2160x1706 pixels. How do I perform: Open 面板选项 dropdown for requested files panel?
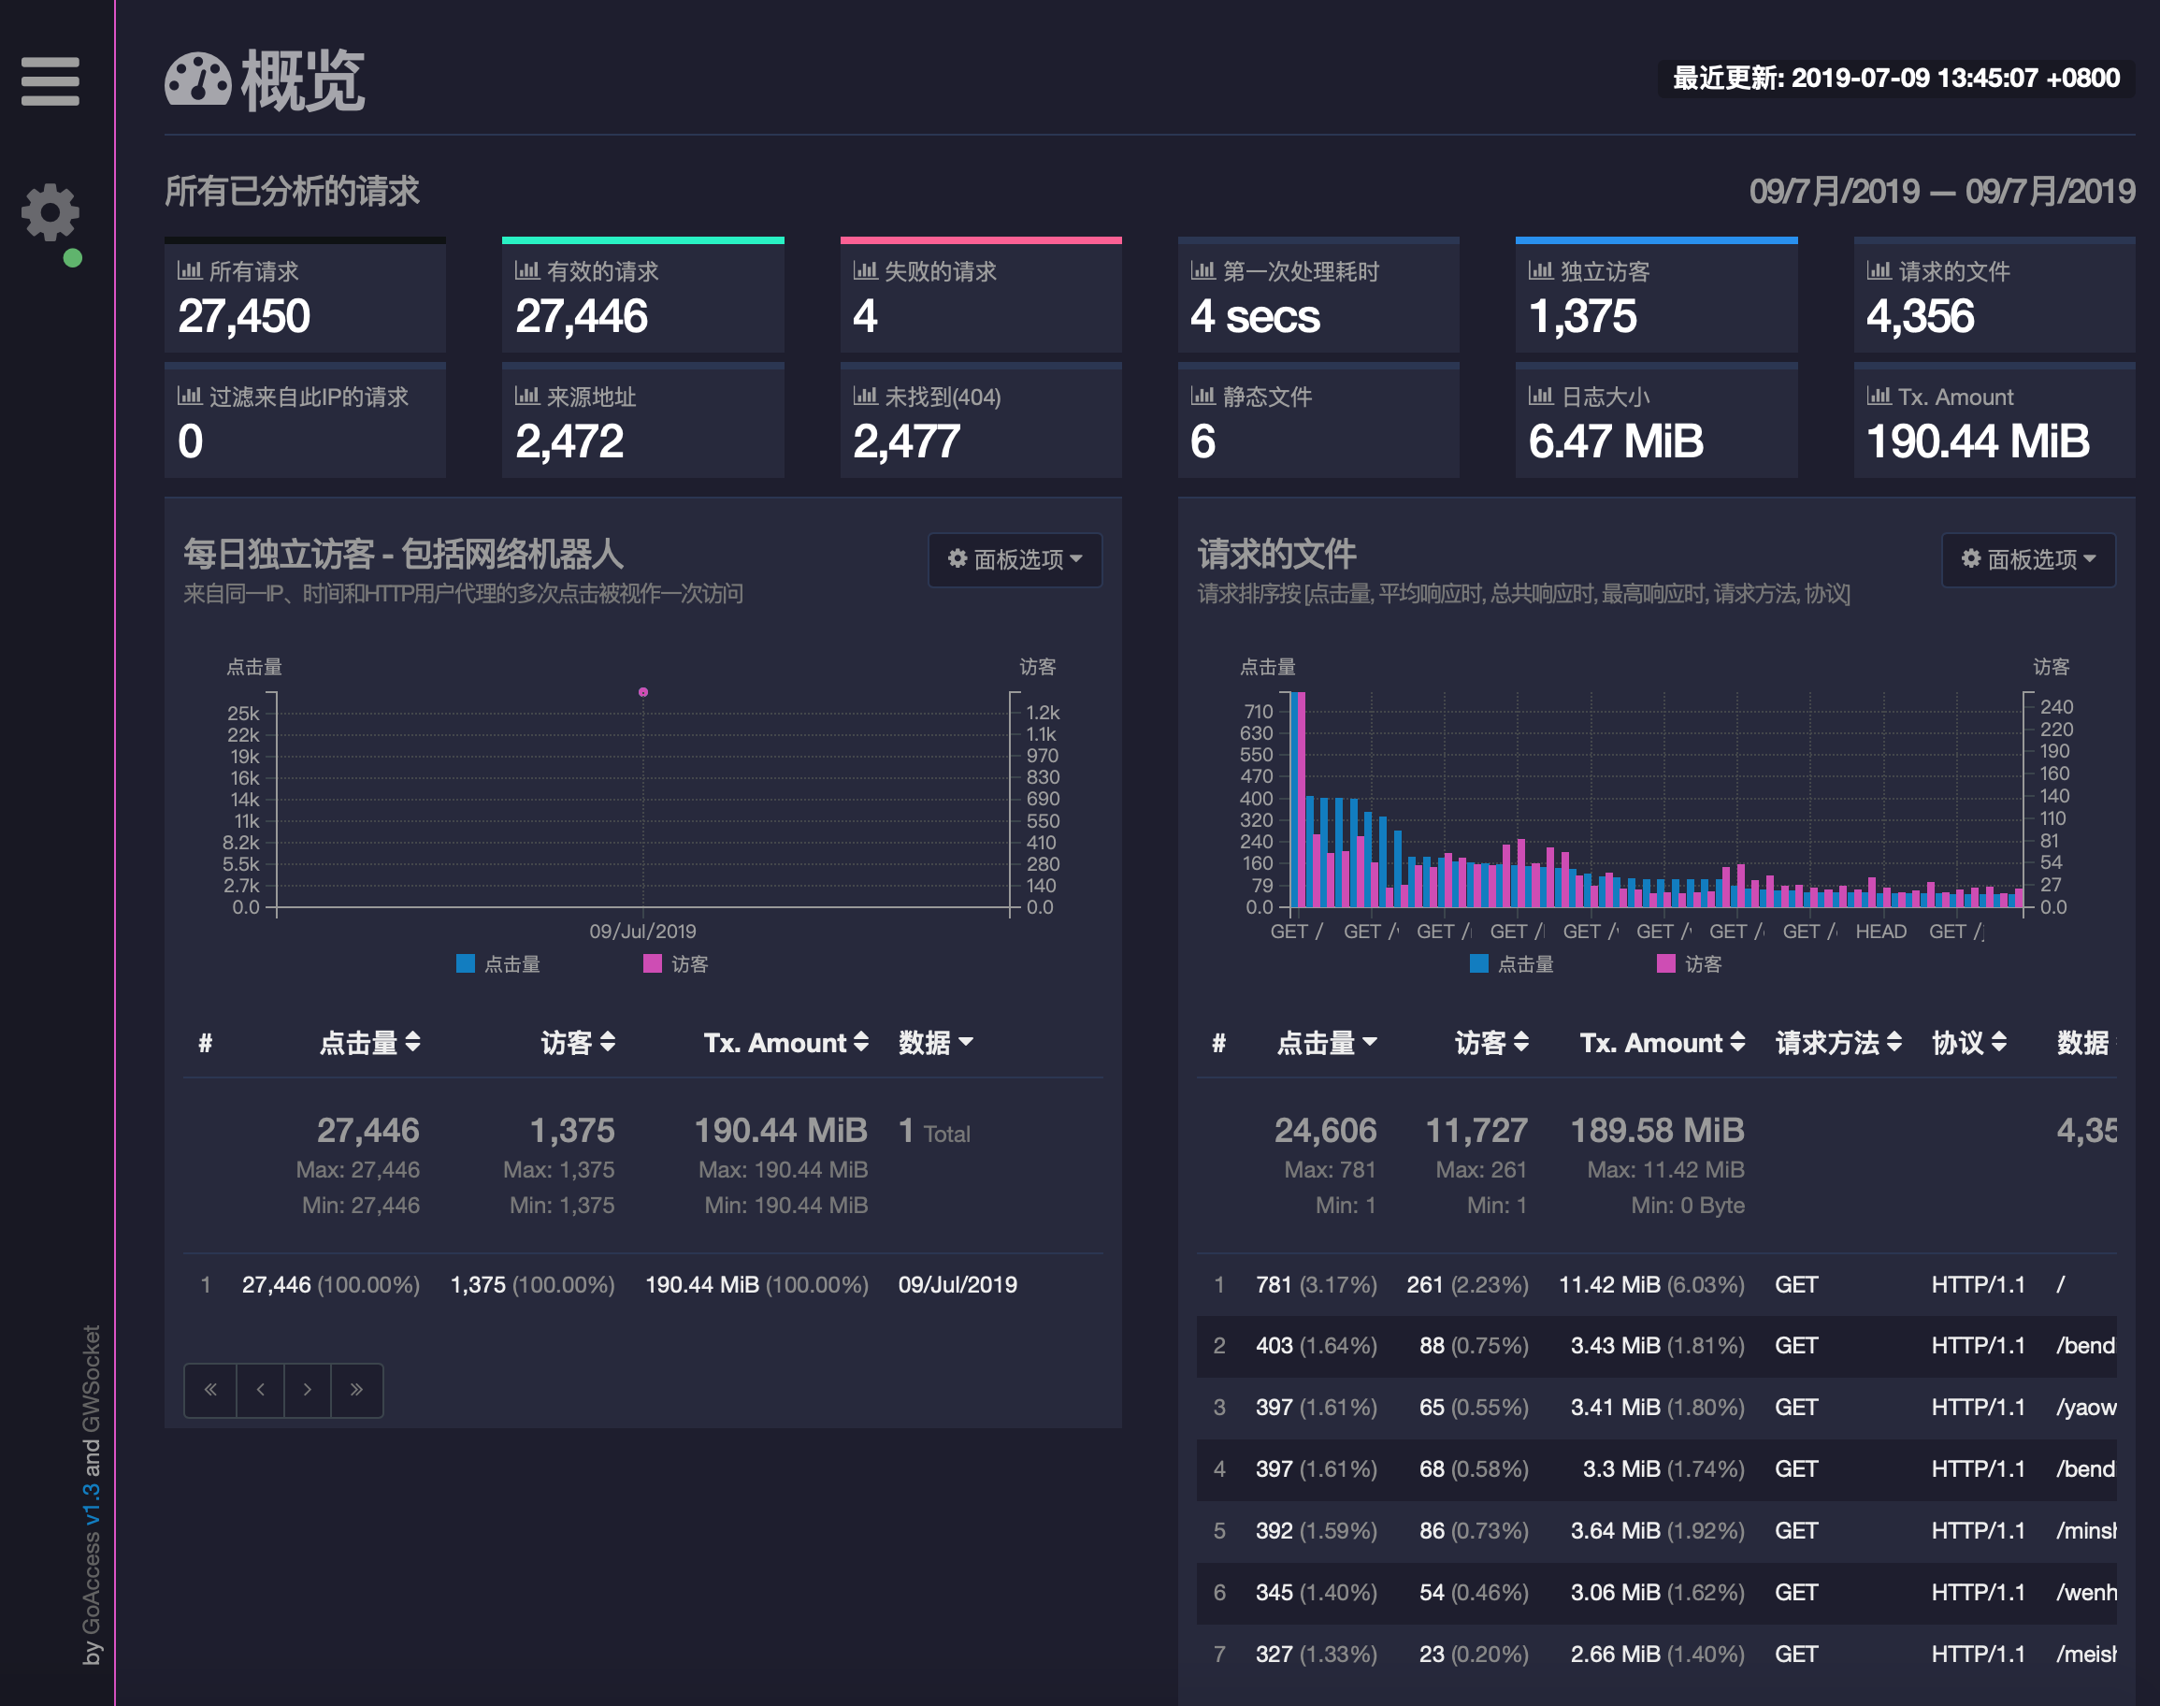pyautogui.click(x=2027, y=559)
